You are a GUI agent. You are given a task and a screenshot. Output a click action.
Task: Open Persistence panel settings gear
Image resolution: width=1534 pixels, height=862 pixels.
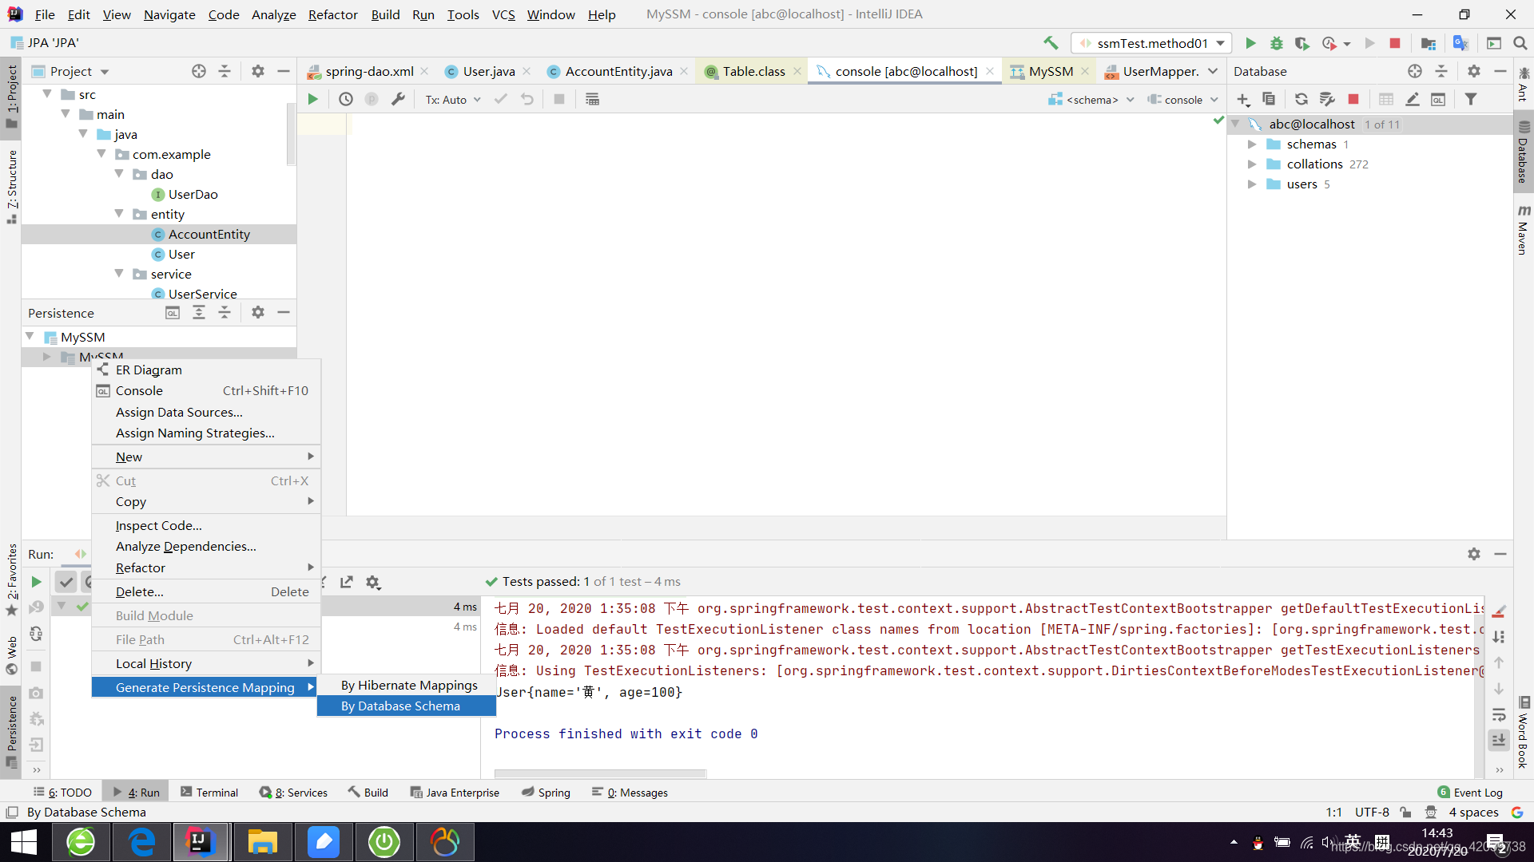[x=257, y=312]
